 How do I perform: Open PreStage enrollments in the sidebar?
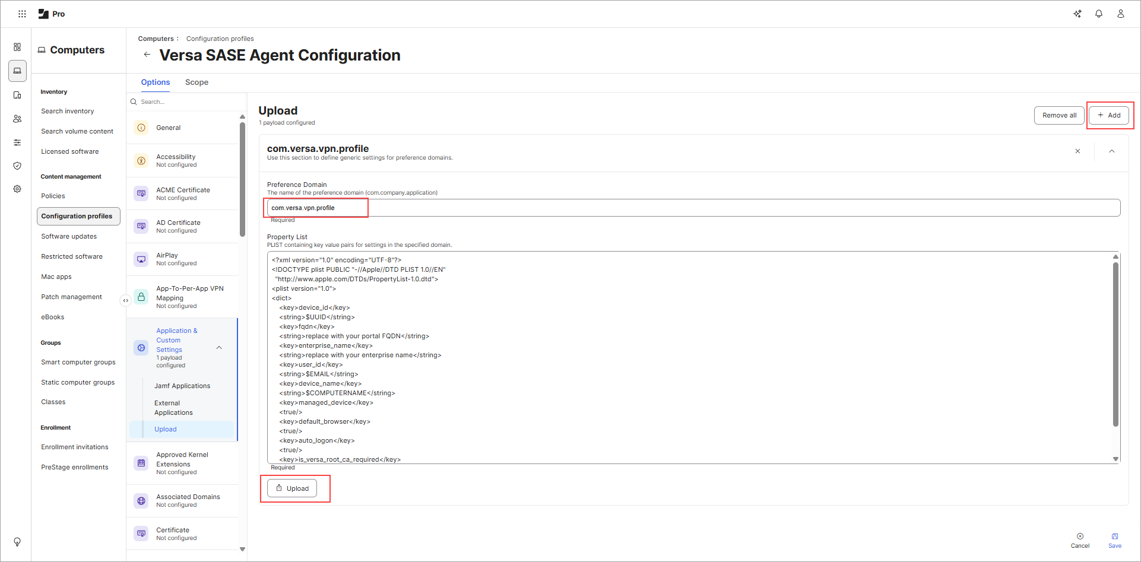coord(75,467)
